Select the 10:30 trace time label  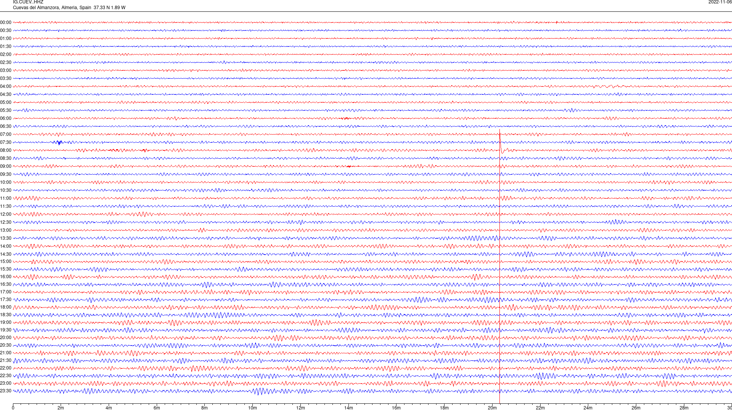[x=6, y=190]
